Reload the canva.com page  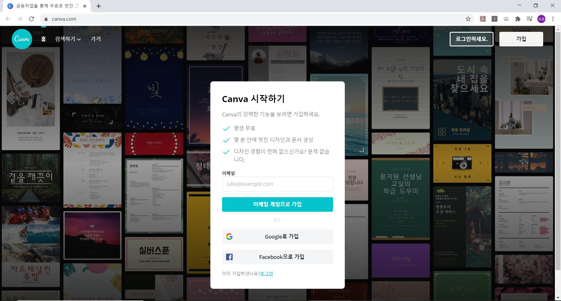(32, 19)
